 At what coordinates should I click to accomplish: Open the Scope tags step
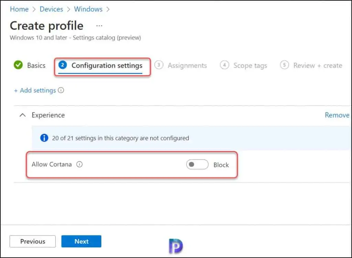244,65
